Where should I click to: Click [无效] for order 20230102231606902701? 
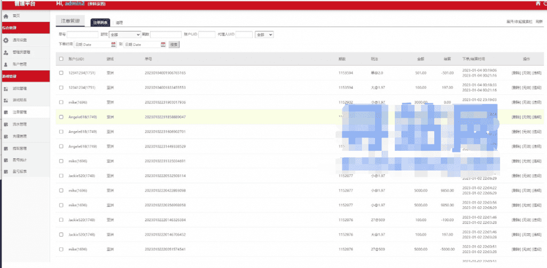(x=526, y=132)
